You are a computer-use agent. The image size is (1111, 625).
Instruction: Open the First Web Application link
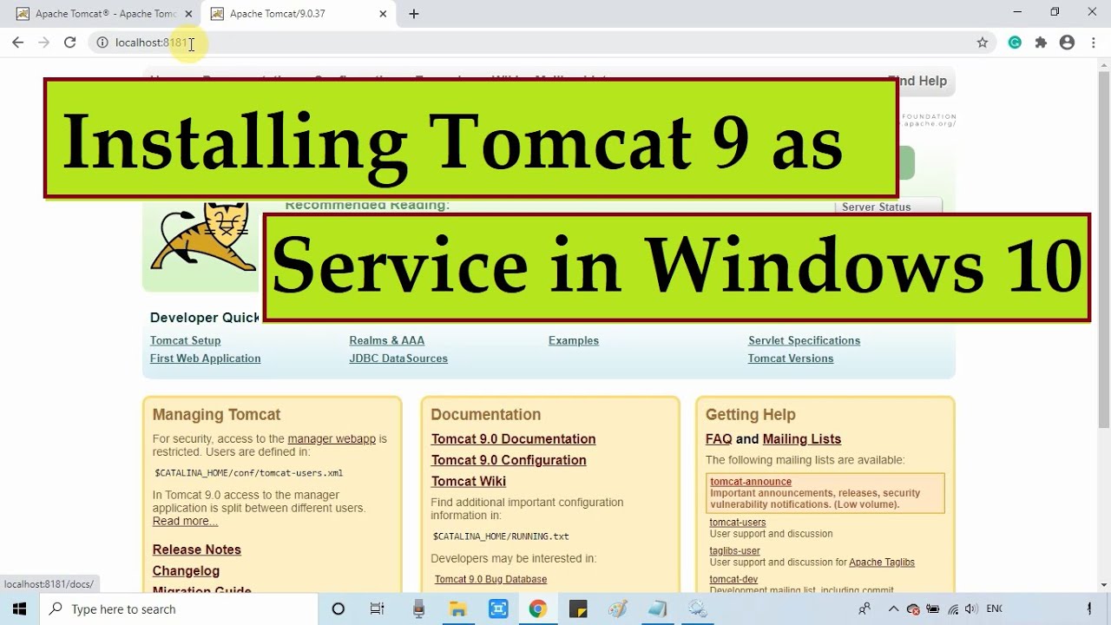coord(205,359)
